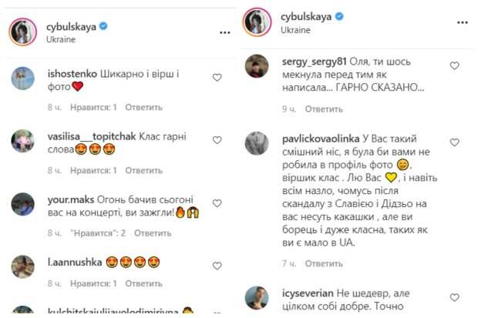This screenshot has width=478, height=318.
Task: Reply to ishostenko's comment
Action: coord(143,106)
